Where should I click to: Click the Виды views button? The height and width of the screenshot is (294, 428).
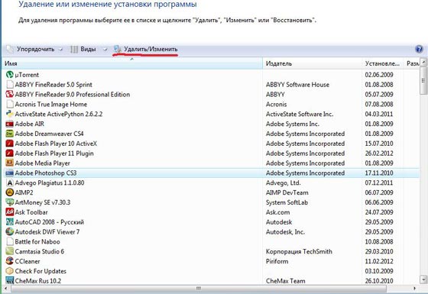pyautogui.click(x=83, y=49)
